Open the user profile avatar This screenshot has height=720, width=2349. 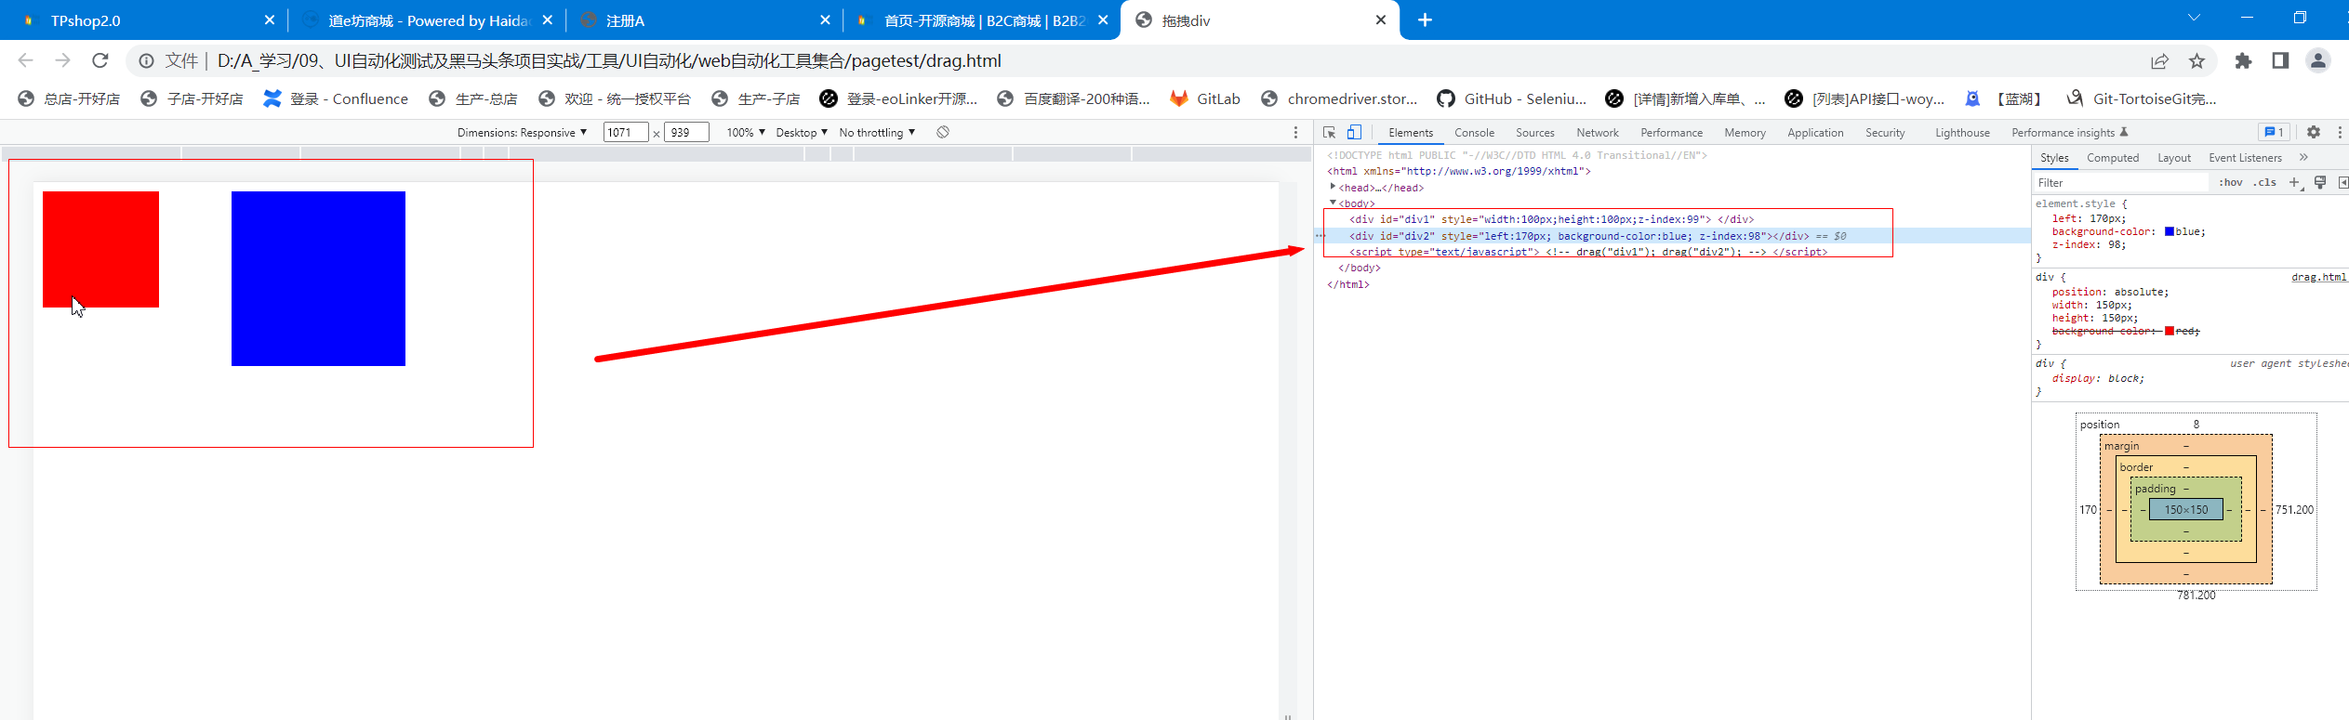(2317, 60)
